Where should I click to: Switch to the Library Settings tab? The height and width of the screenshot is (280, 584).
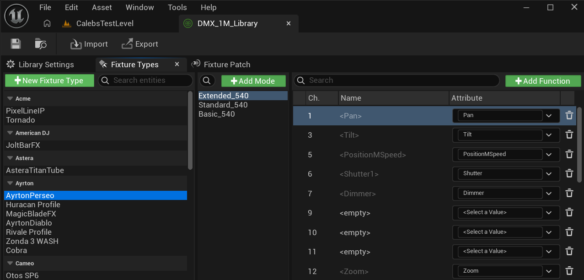[40, 65]
